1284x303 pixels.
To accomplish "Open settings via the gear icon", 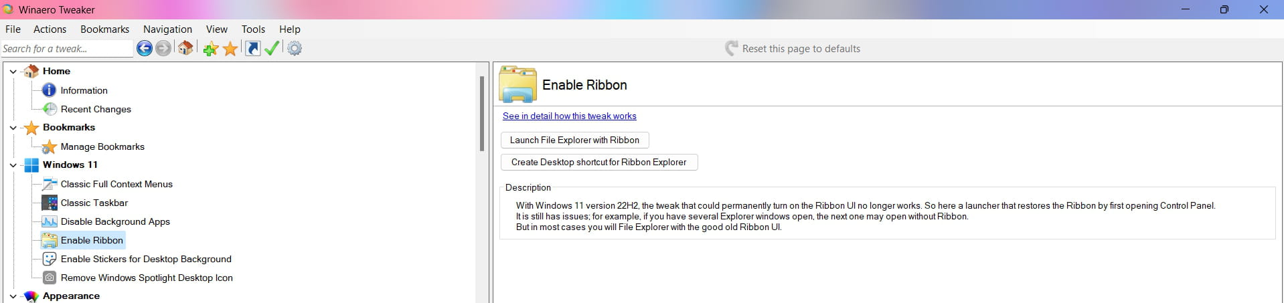I will [x=295, y=48].
